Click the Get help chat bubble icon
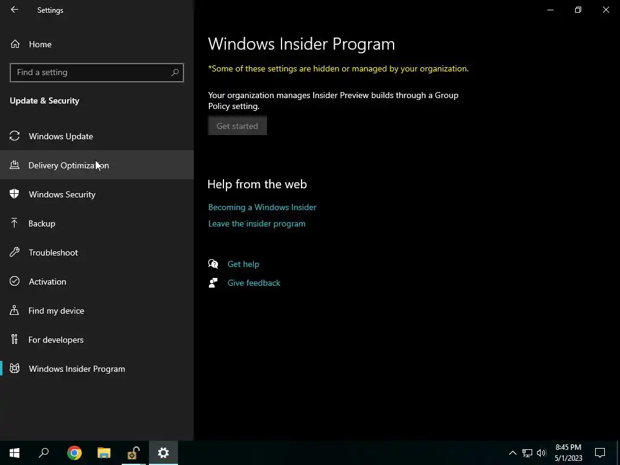The height and width of the screenshot is (465, 620). click(213, 264)
